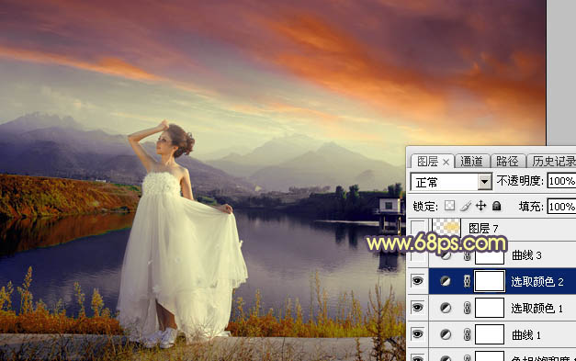Toggle lock transparent pixels icon
576x361 pixels.
click(449, 206)
